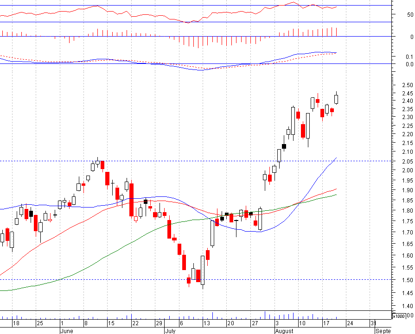
Task: Select date label 29 on time axis
Action: (x=159, y=323)
